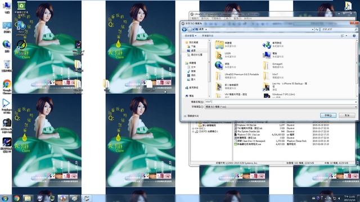Viewport: 360px width, 202px height.
Task: Select UltraISO Premium 9.6.5 Portable folder
Action: 237,76
